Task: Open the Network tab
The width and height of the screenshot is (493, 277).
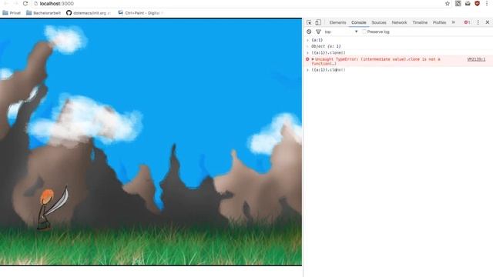Action: click(x=399, y=22)
